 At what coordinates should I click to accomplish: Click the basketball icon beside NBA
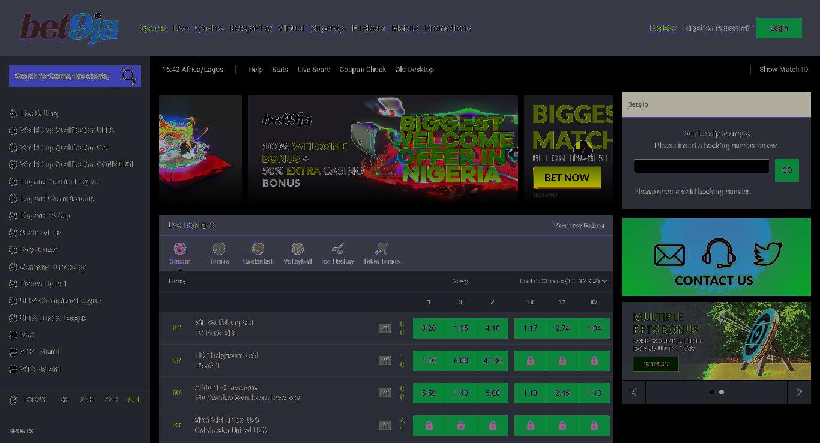pos(13,335)
